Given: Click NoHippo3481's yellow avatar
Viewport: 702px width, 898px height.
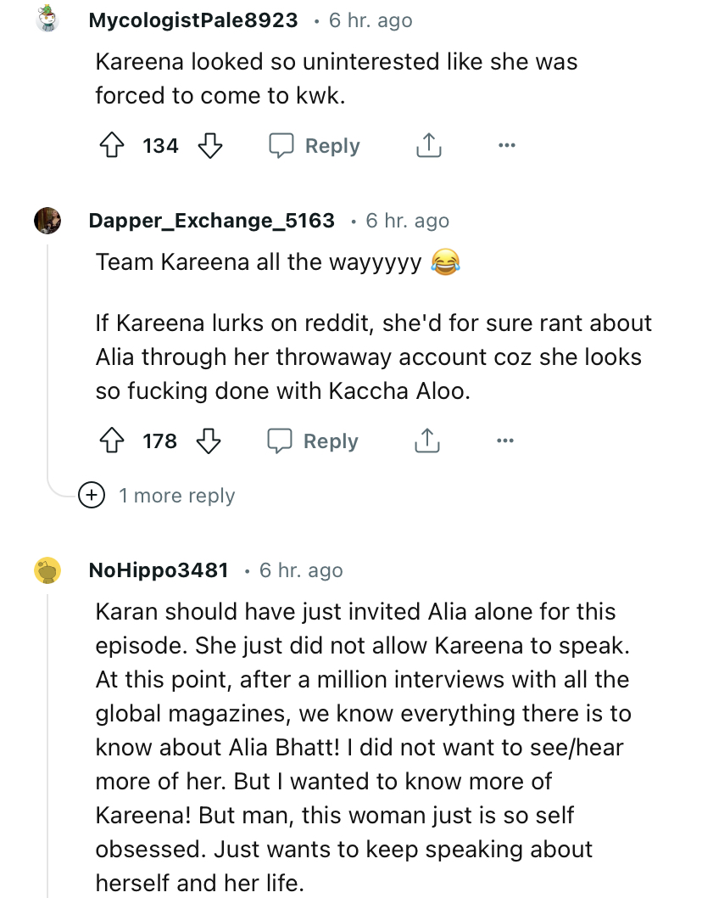Looking at the screenshot, I should (47, 570).
